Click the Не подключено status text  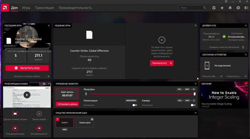[222, 66]
